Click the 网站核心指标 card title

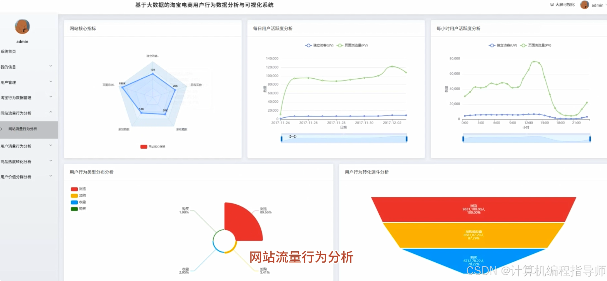tap(83, 28)
